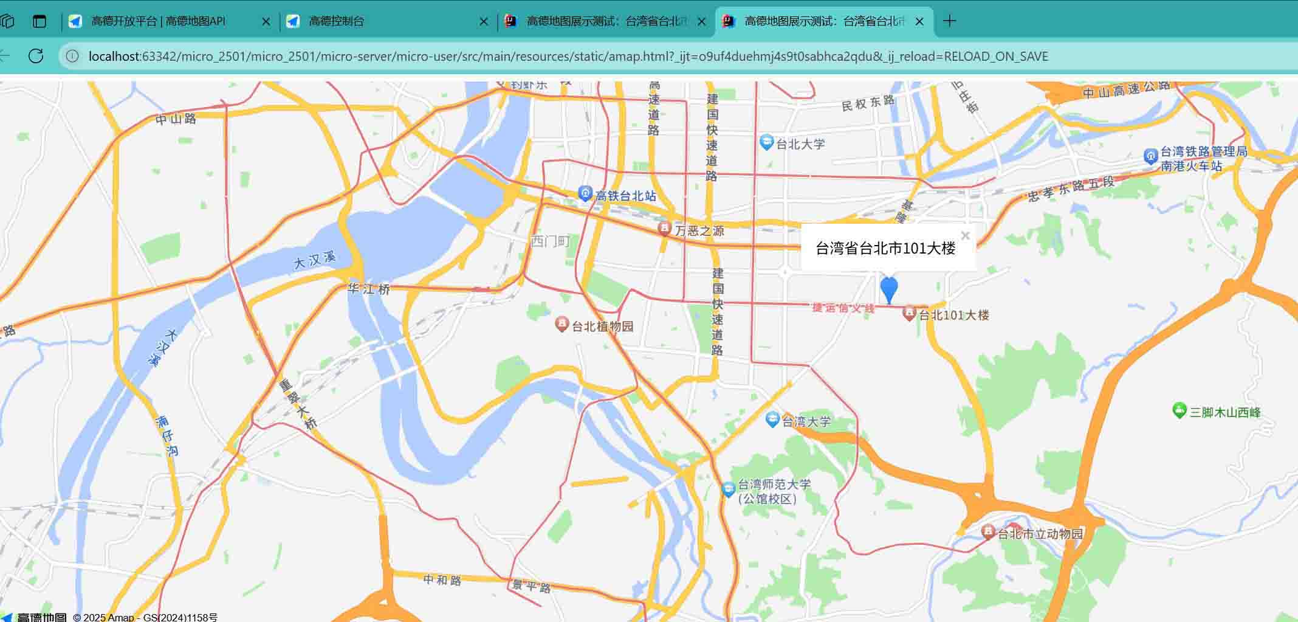Viewport: 1298px width, 622px height.
Task: Click the 中和路 road label
Action: coord(442,579)
